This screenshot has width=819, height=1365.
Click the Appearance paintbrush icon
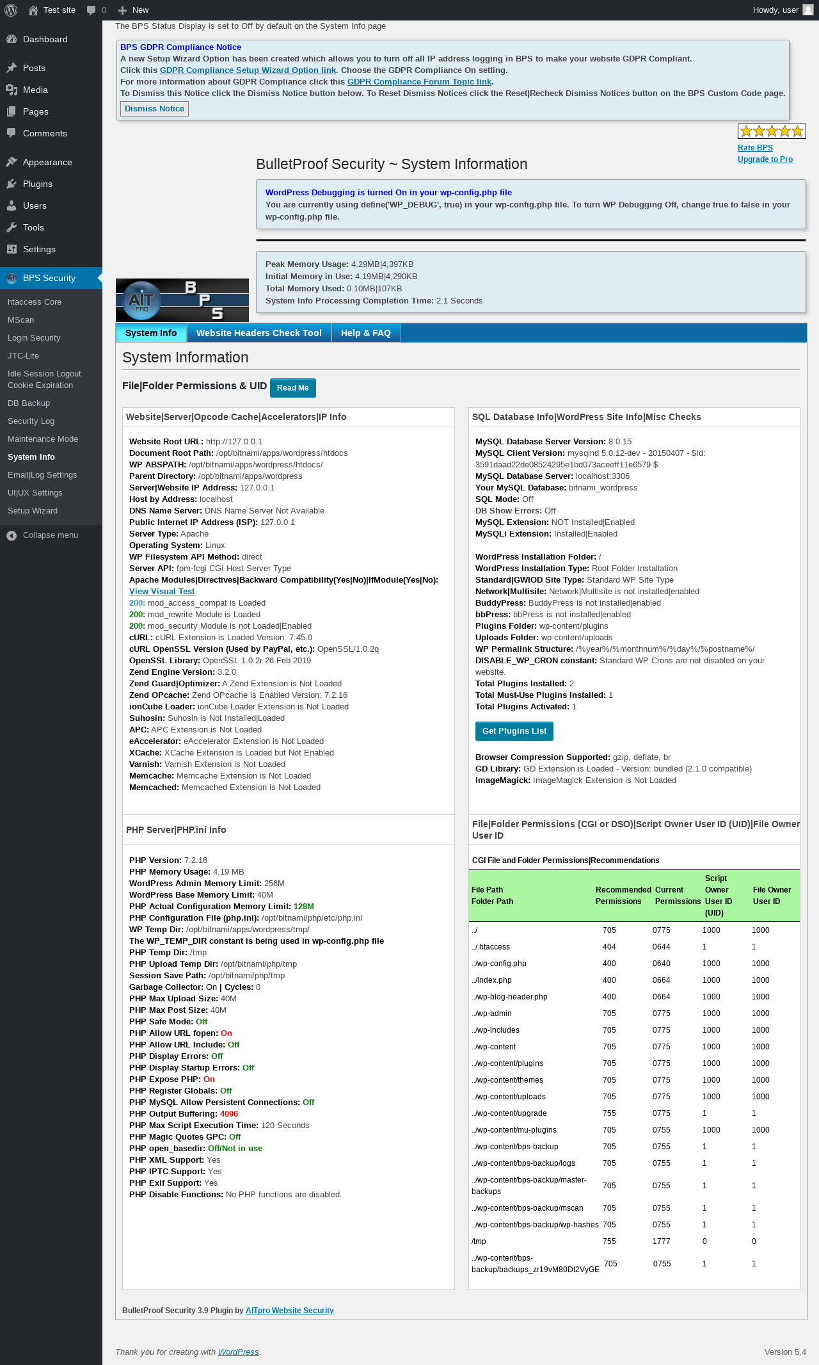[12, 162]
